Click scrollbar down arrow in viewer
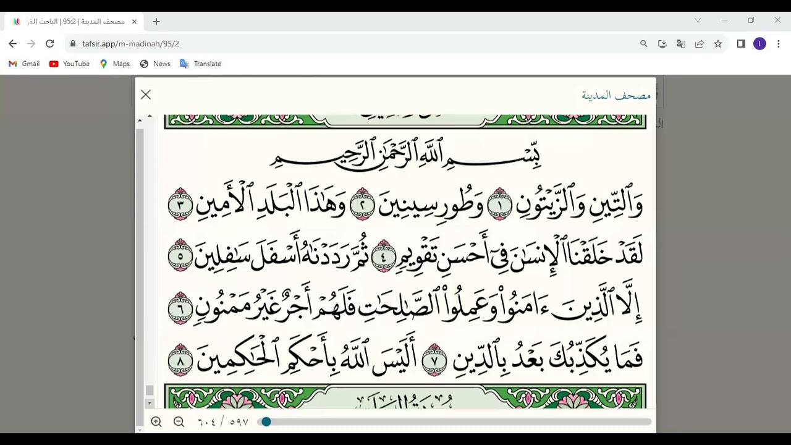The height and width of the screenshot is (445, 791). tap(149, 403)
